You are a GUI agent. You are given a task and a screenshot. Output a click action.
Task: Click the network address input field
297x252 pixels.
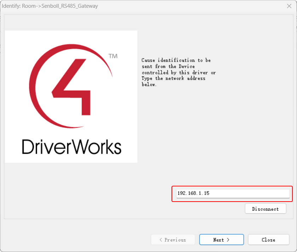(233, 193)
